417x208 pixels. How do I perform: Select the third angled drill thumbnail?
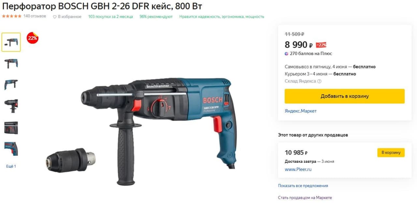pos(11,84)
